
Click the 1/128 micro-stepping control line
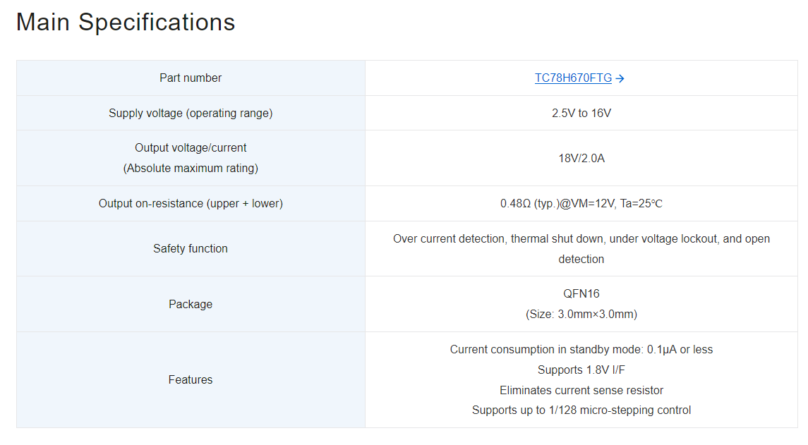[581, 410]
